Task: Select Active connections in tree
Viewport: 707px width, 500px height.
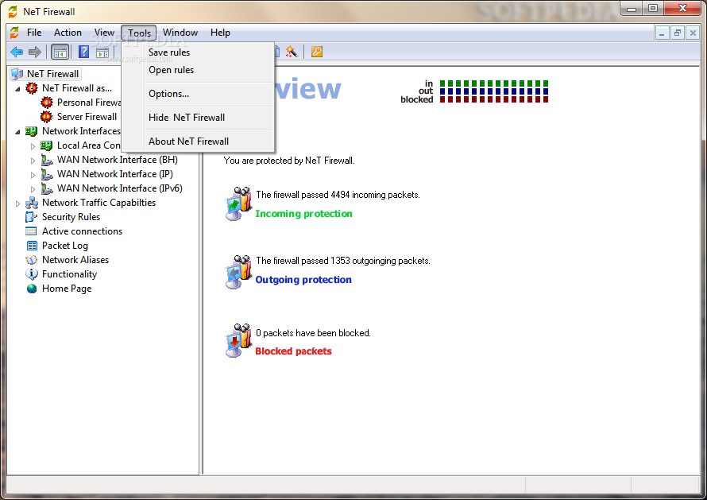Action: [82, 231]
